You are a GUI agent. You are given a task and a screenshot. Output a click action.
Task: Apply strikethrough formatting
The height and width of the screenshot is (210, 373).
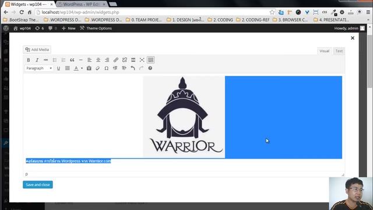click(45, 60)
